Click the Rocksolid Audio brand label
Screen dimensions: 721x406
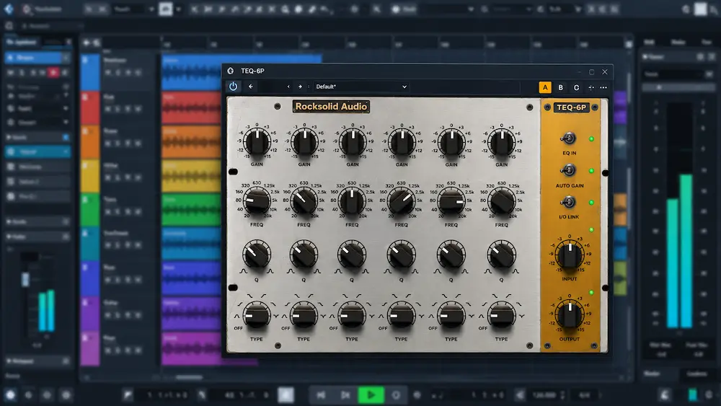pyautogui.click(x=331, y=106)
